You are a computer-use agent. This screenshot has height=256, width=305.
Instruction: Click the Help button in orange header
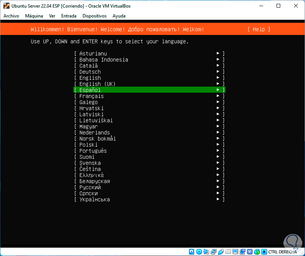tap(259, 29)
